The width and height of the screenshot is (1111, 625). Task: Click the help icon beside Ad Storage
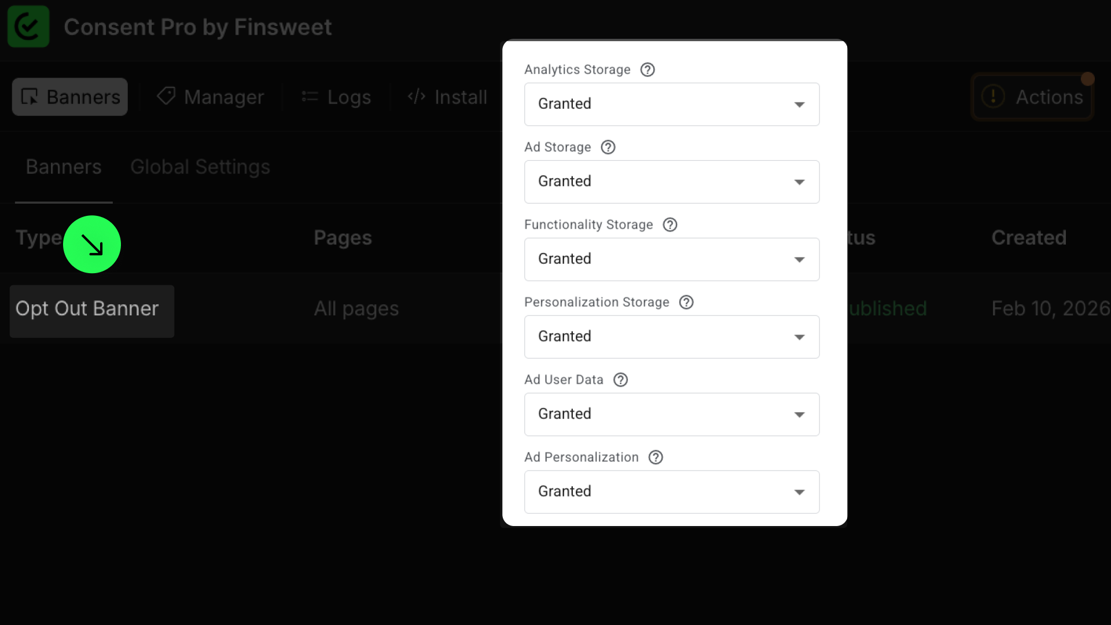point(608,148)
